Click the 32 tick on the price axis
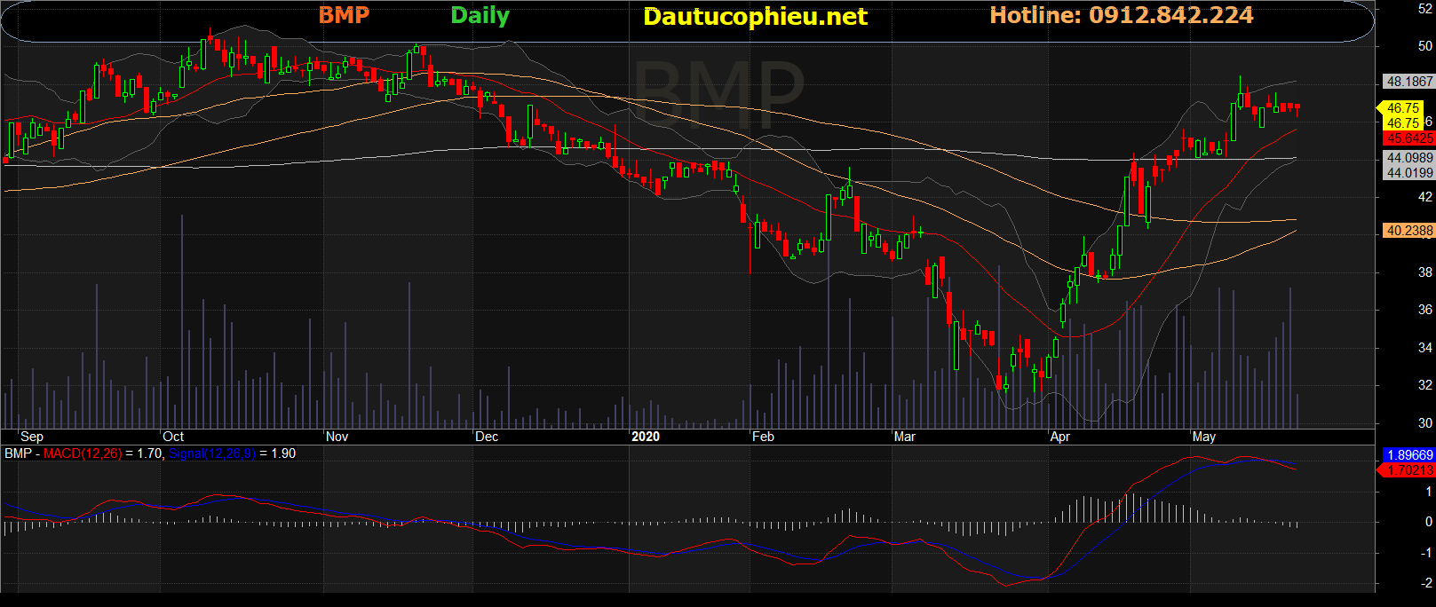Image resolution: width=1436 pixels, height=607 pixels. (x=1425, y=385)
